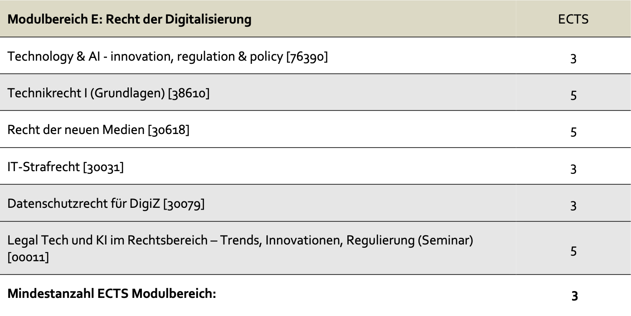631x316 pixels.
Task: Click ECTS value for Technology & AI
Action: click(x=573, y=58)
